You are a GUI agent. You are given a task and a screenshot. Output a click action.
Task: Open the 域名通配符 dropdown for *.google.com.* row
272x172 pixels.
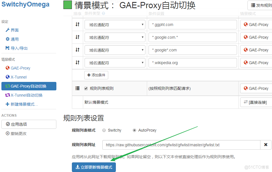[115, 37]
